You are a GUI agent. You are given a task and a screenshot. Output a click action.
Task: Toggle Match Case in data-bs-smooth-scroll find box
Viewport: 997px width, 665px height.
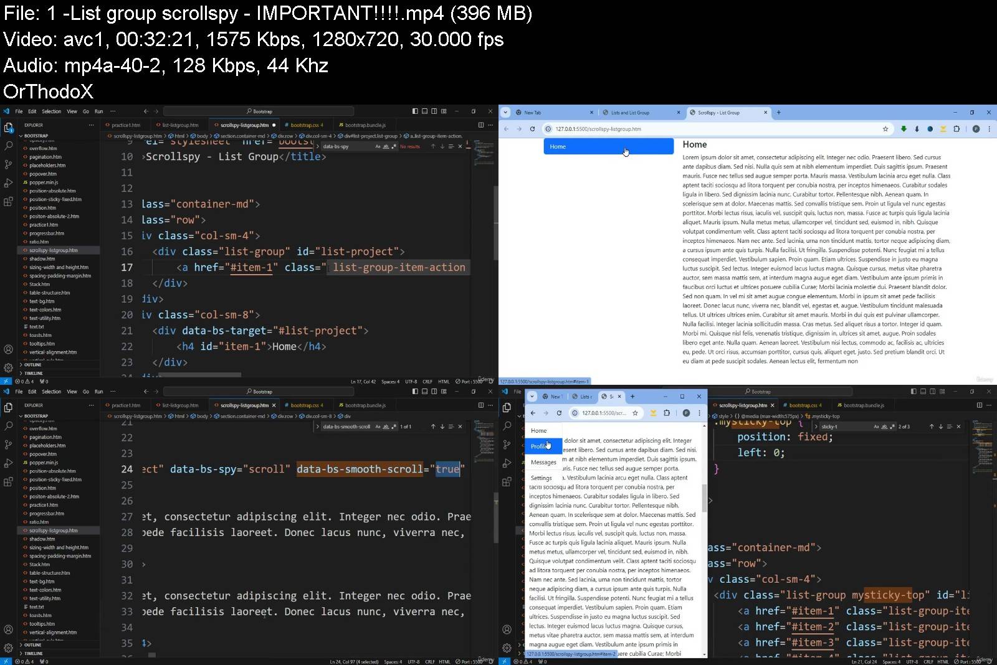pos(378,427)
